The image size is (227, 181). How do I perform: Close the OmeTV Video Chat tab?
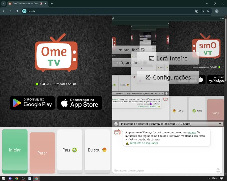tap(45, 4)
